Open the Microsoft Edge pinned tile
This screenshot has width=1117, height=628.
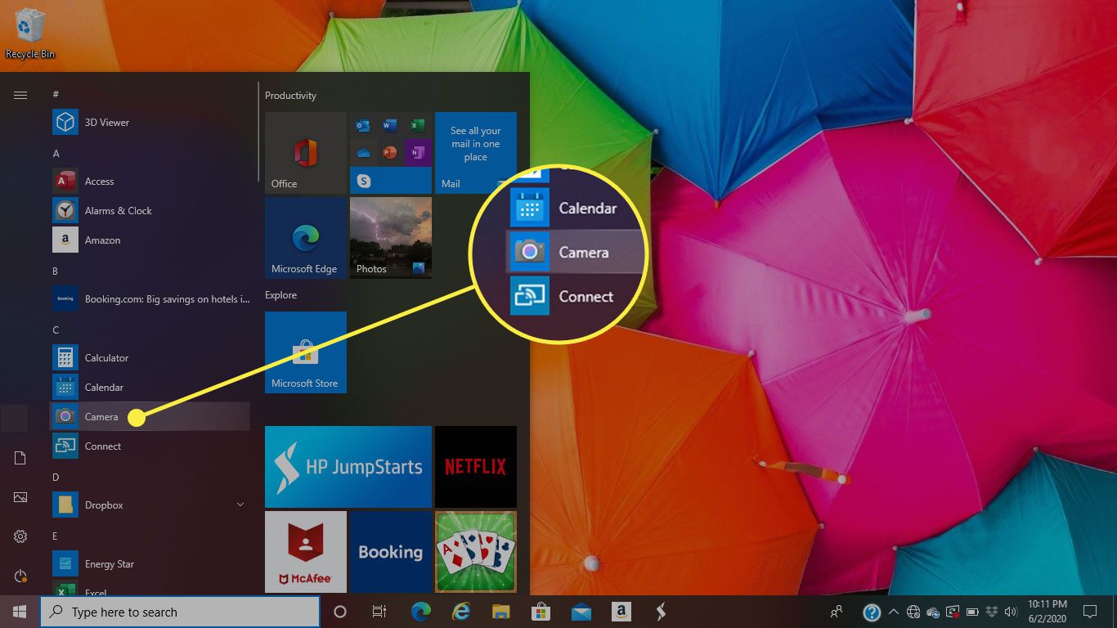click(x=306, y=238)
